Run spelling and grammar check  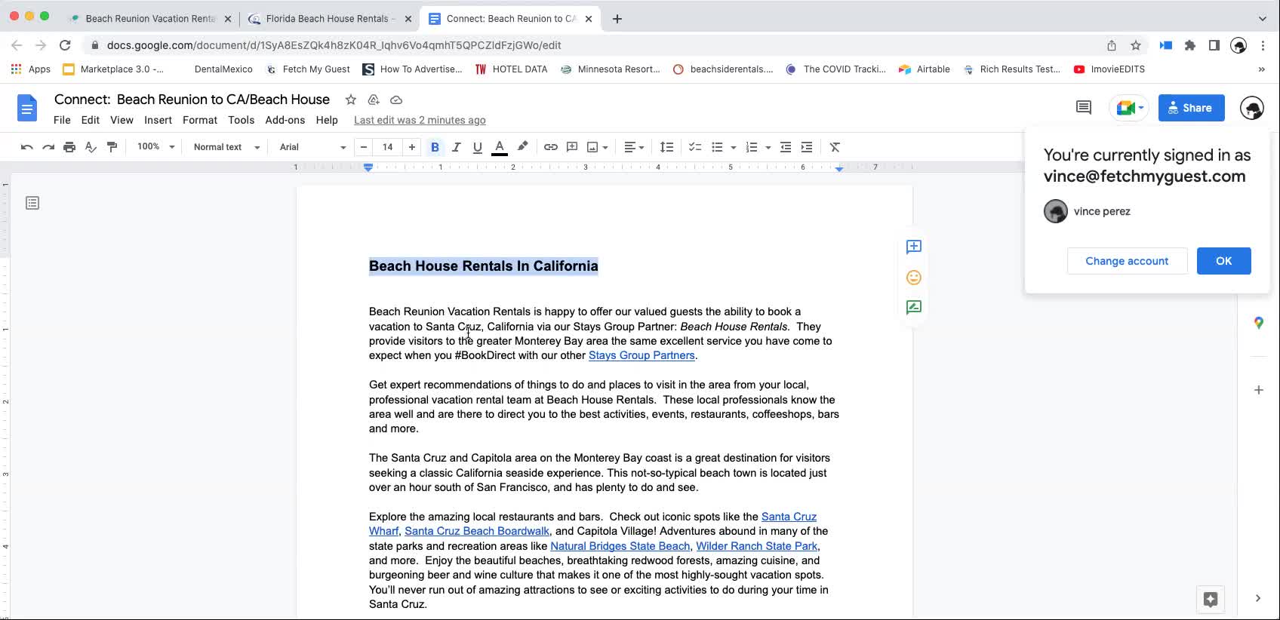click(x=91, y=147)
